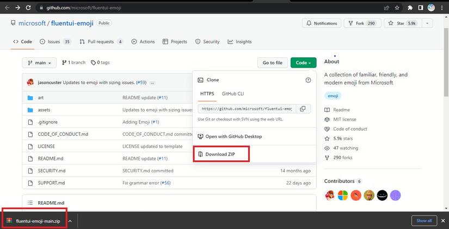The image size is (449, 229).
Task: Click the clone URL input field
Action: 247,109
